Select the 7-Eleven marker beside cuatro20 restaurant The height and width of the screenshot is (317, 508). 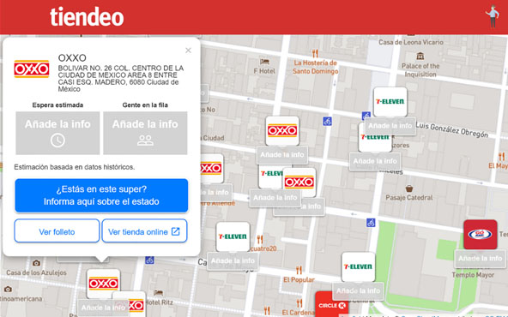[x=233, y=236]
